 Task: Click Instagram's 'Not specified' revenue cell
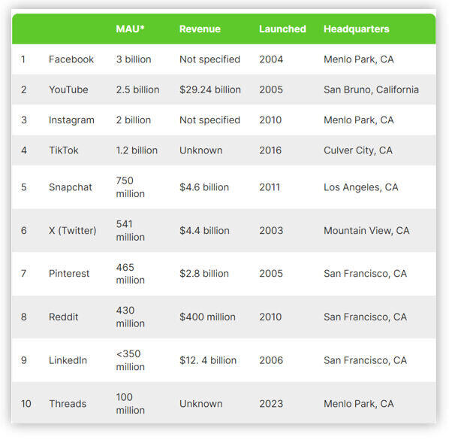(x=209, y=120)
